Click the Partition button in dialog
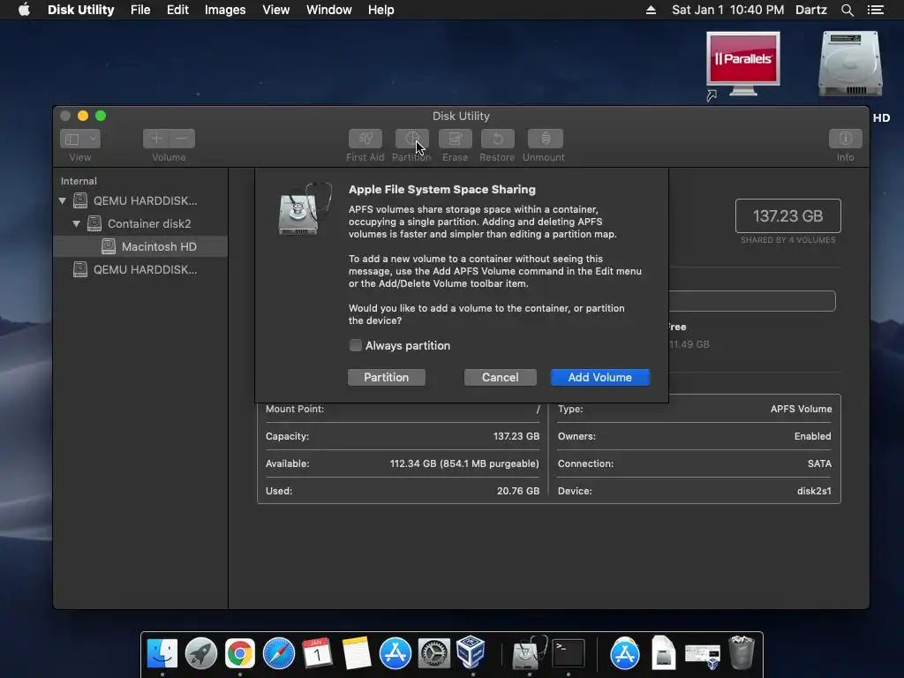Viewport: 904px width, 678px height. pyautogui.click(x=387, y=377)
